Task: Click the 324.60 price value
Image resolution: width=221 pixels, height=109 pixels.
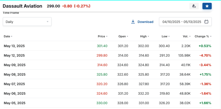Action: coord(102,94)
